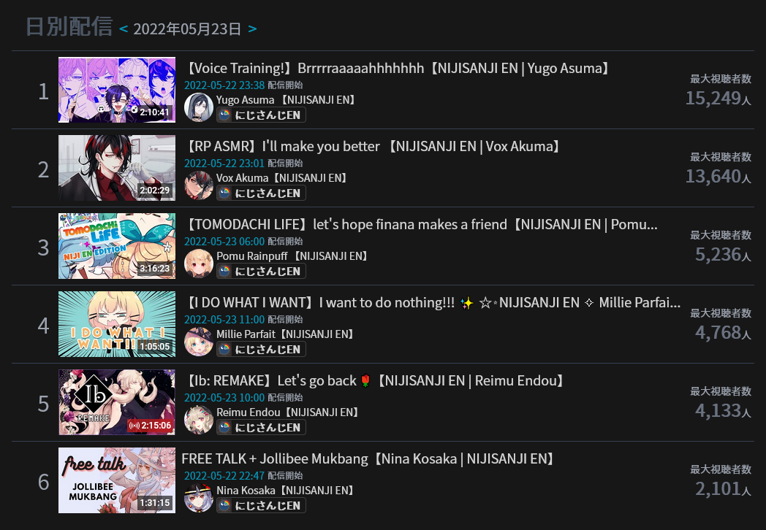Open RP ASMR stream title link
The width and height of the screenshot is (766, 530).
[373, 147]
